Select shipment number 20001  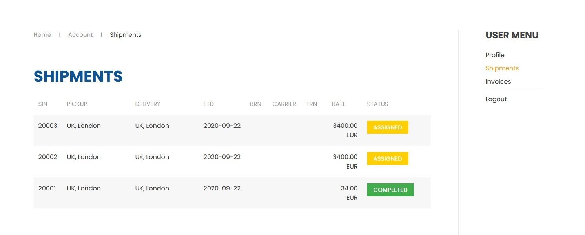(x=47, y=188)
